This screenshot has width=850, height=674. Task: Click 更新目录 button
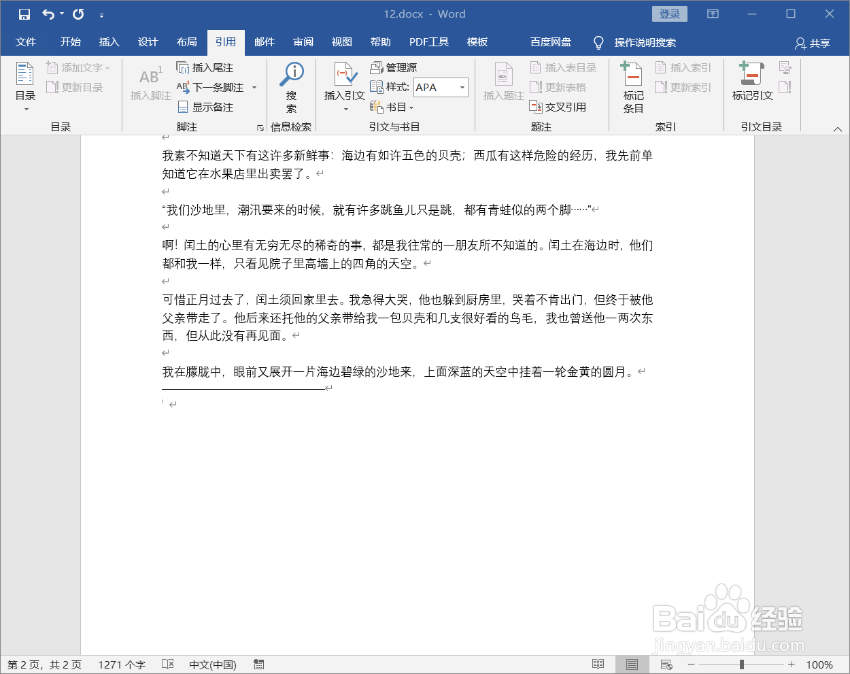(75, 87)
